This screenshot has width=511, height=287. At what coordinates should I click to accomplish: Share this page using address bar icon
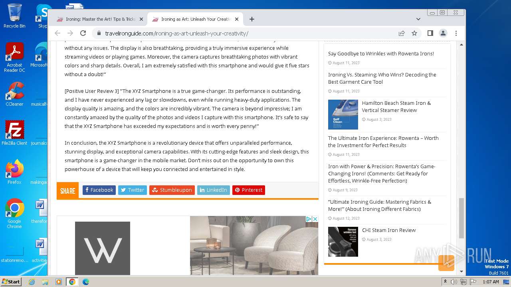click(x=402, y=33)
